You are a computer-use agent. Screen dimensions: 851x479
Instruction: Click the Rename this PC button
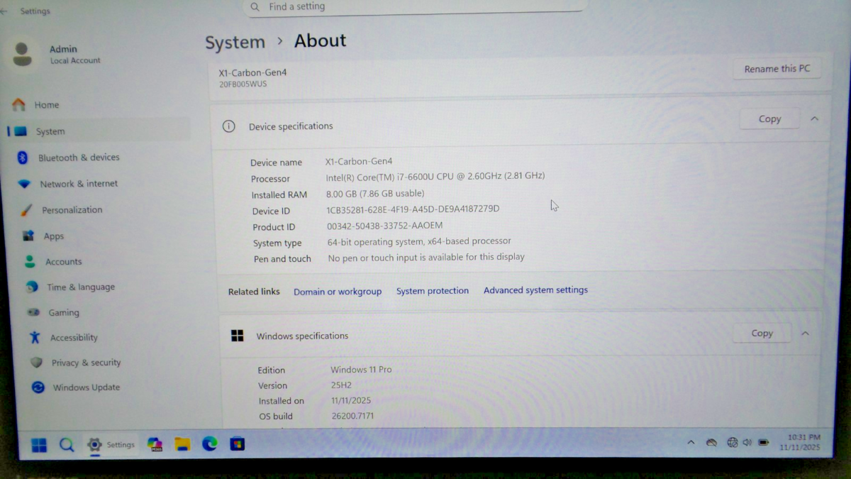[777, 69]
